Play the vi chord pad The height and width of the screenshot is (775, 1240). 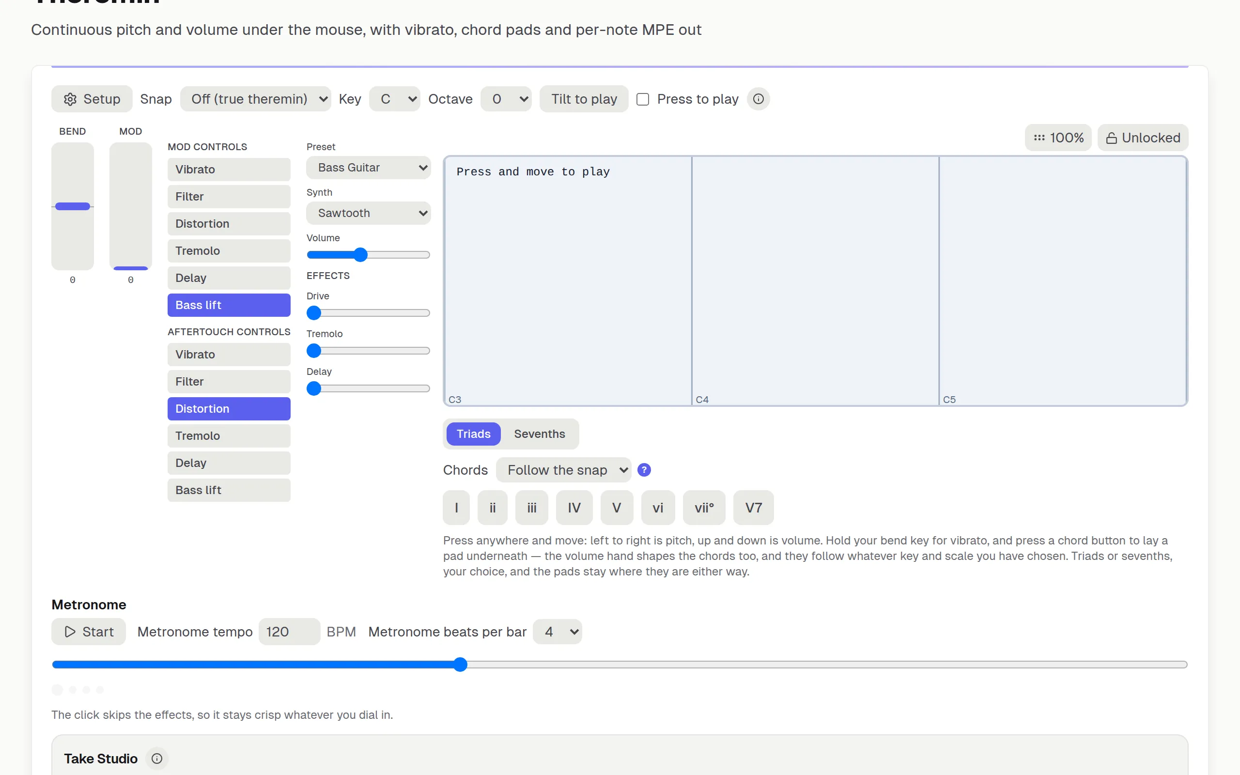pyautogui.click(x=658, y=508)
